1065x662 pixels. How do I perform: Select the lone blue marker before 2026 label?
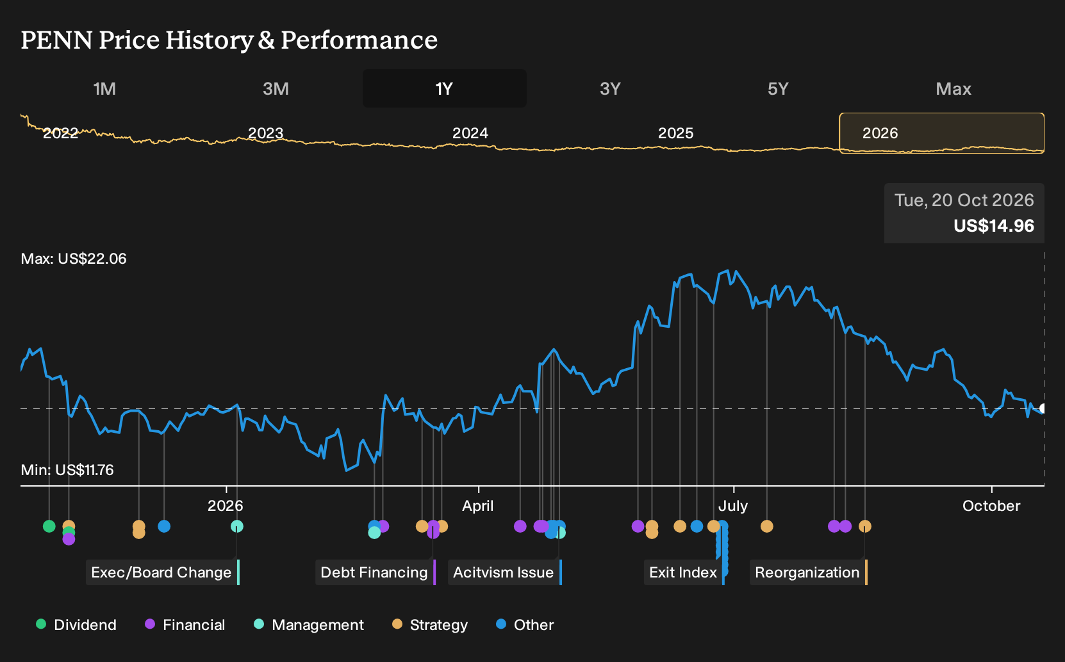tap(164, 526)
